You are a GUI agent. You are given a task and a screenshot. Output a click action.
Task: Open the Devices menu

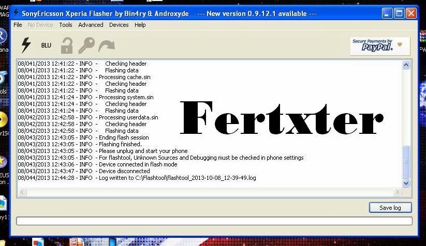coord(119,25)
